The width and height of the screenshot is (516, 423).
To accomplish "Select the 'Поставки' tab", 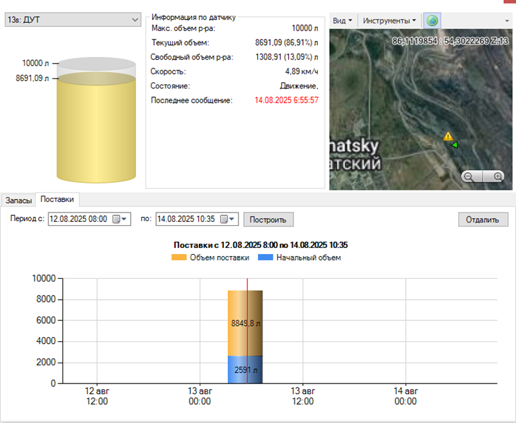I will (x=58, y=199).
